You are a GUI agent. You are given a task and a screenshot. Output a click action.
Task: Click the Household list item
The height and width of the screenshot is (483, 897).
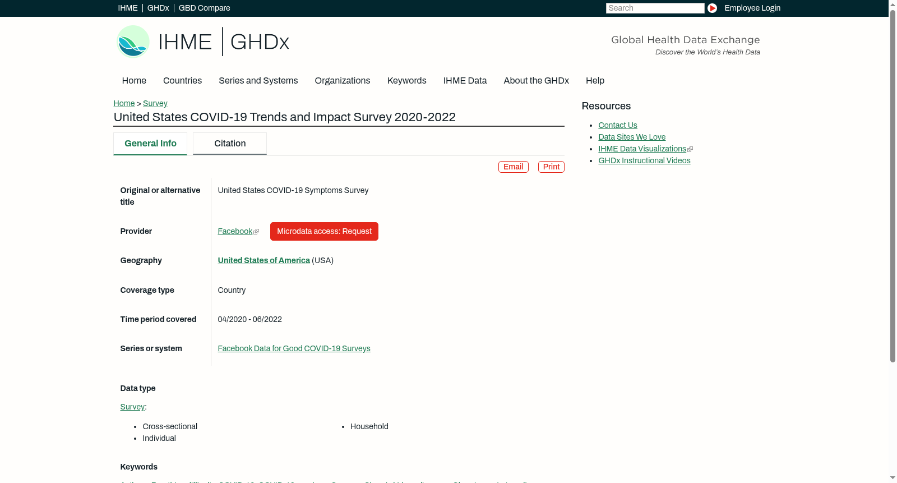click(x=369, y=426)
